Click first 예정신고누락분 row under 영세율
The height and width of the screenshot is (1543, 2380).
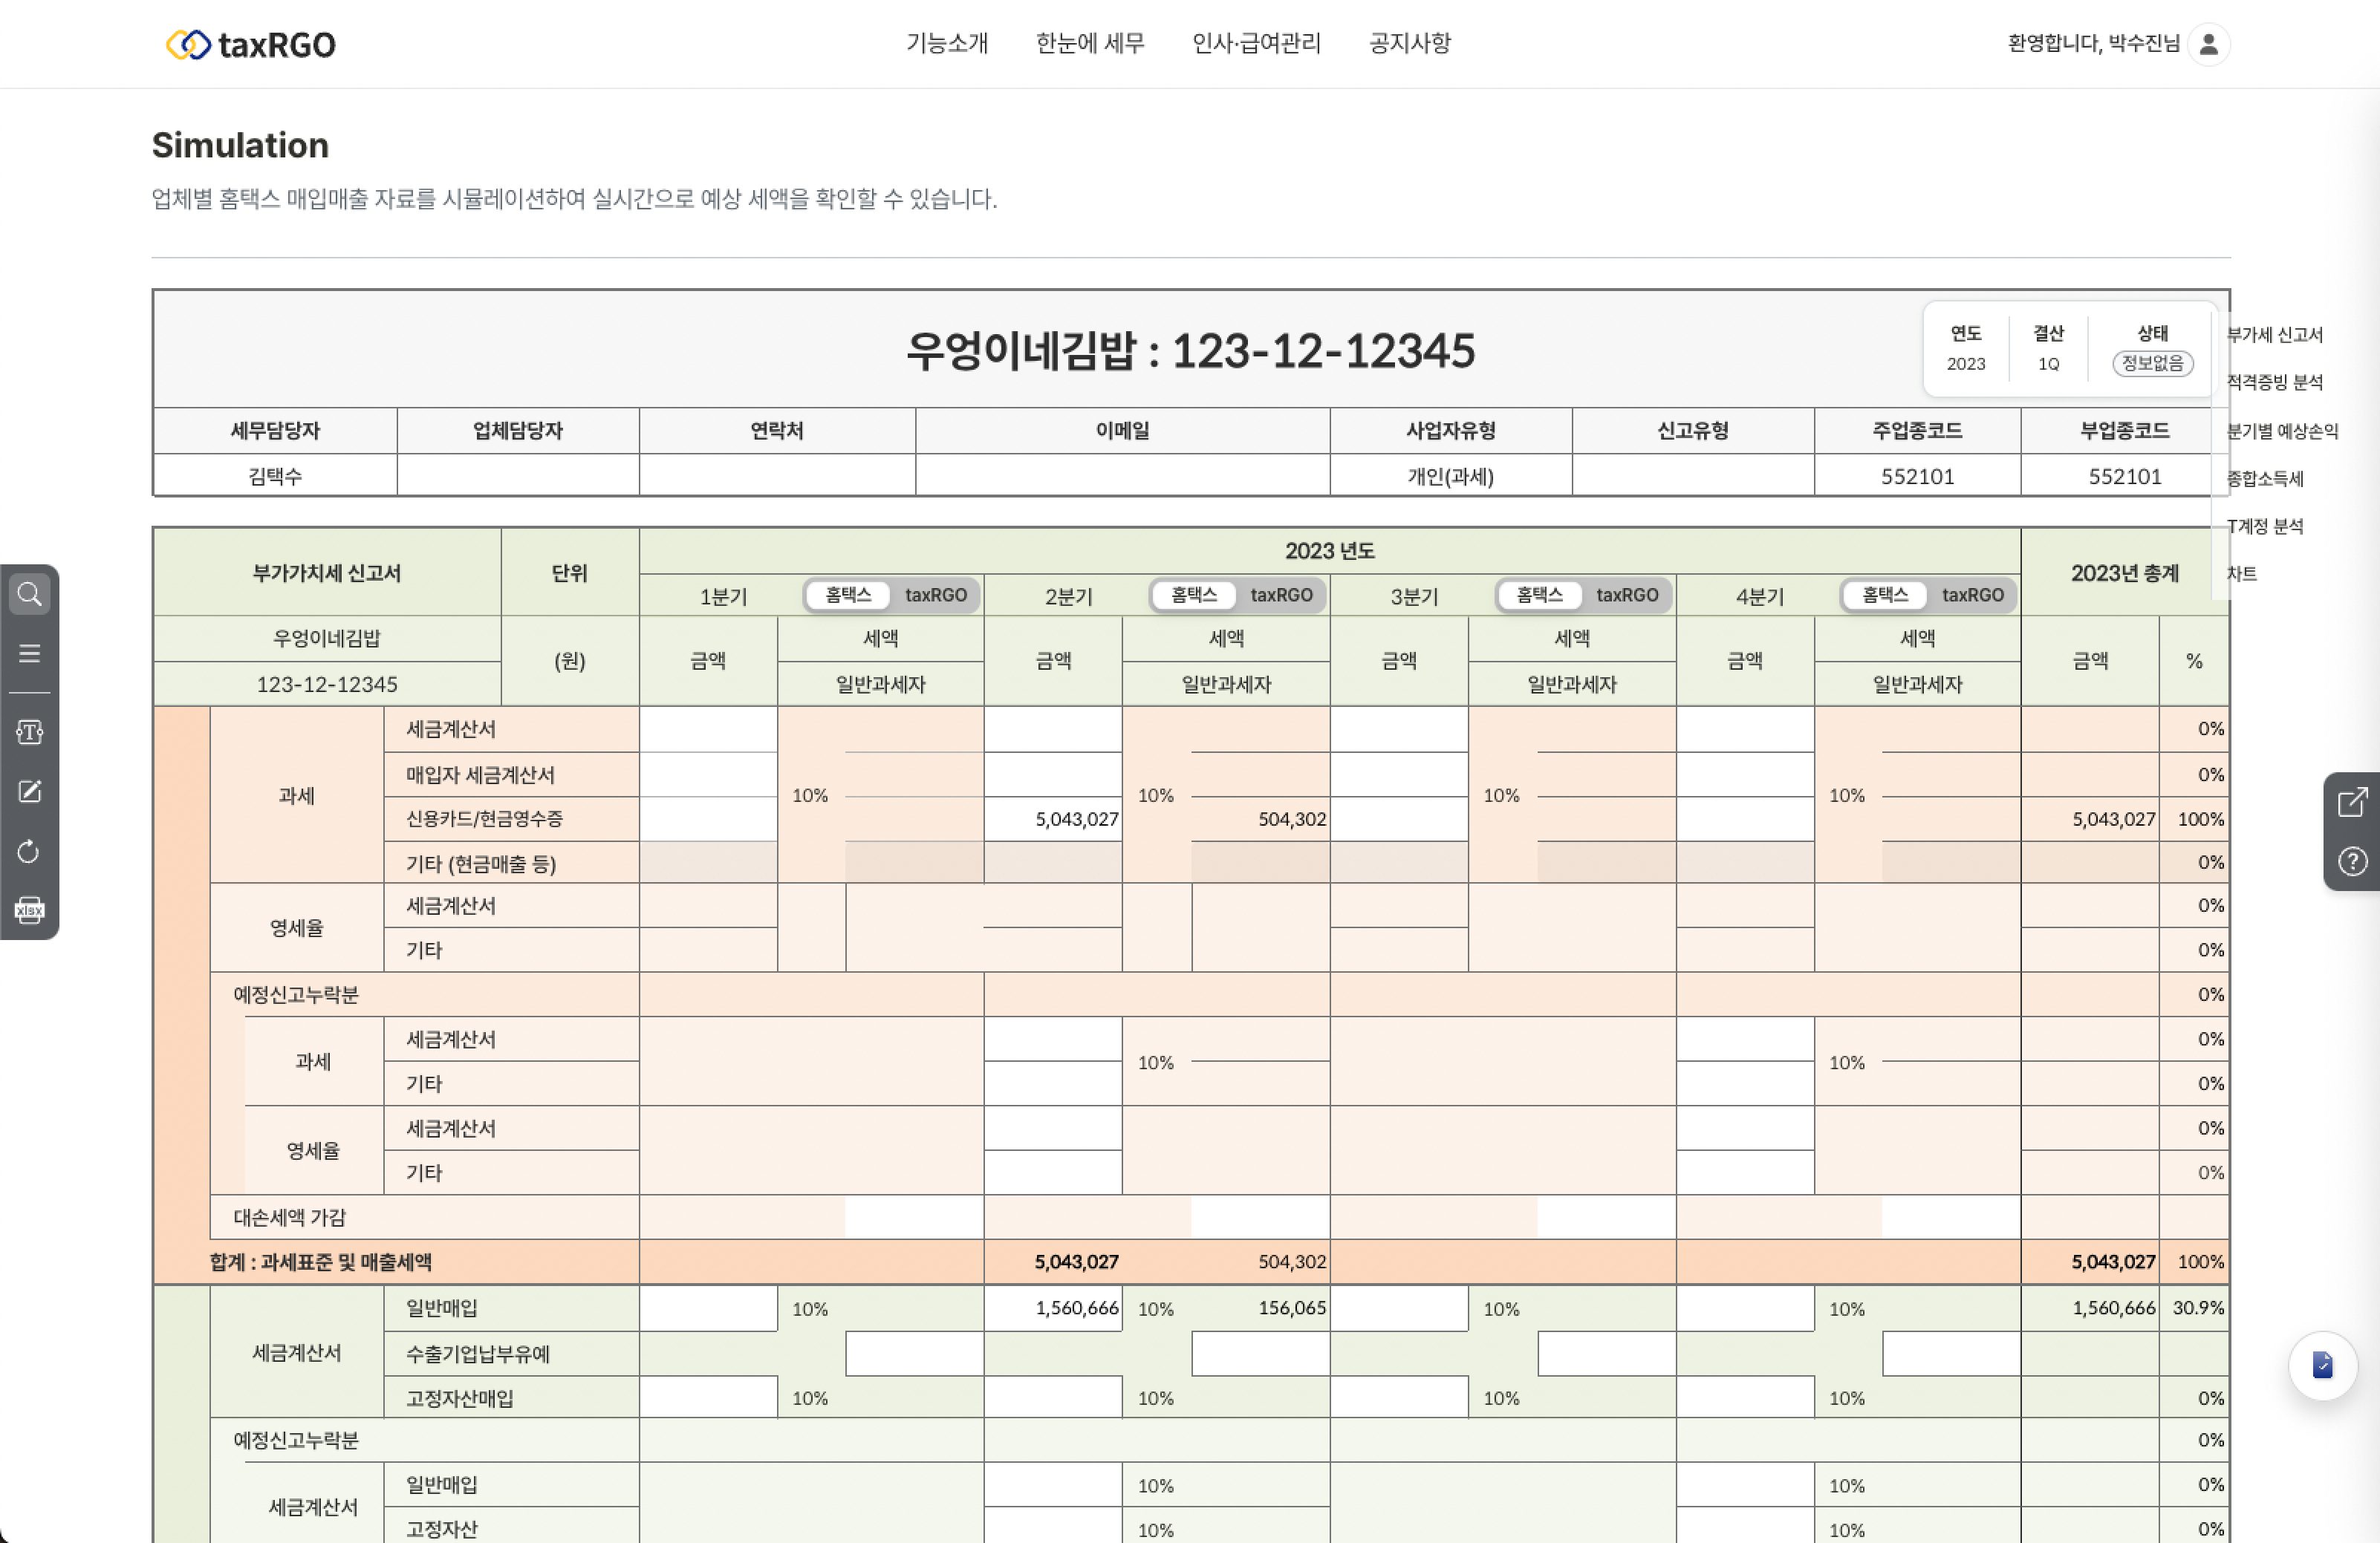pos(296,994)
